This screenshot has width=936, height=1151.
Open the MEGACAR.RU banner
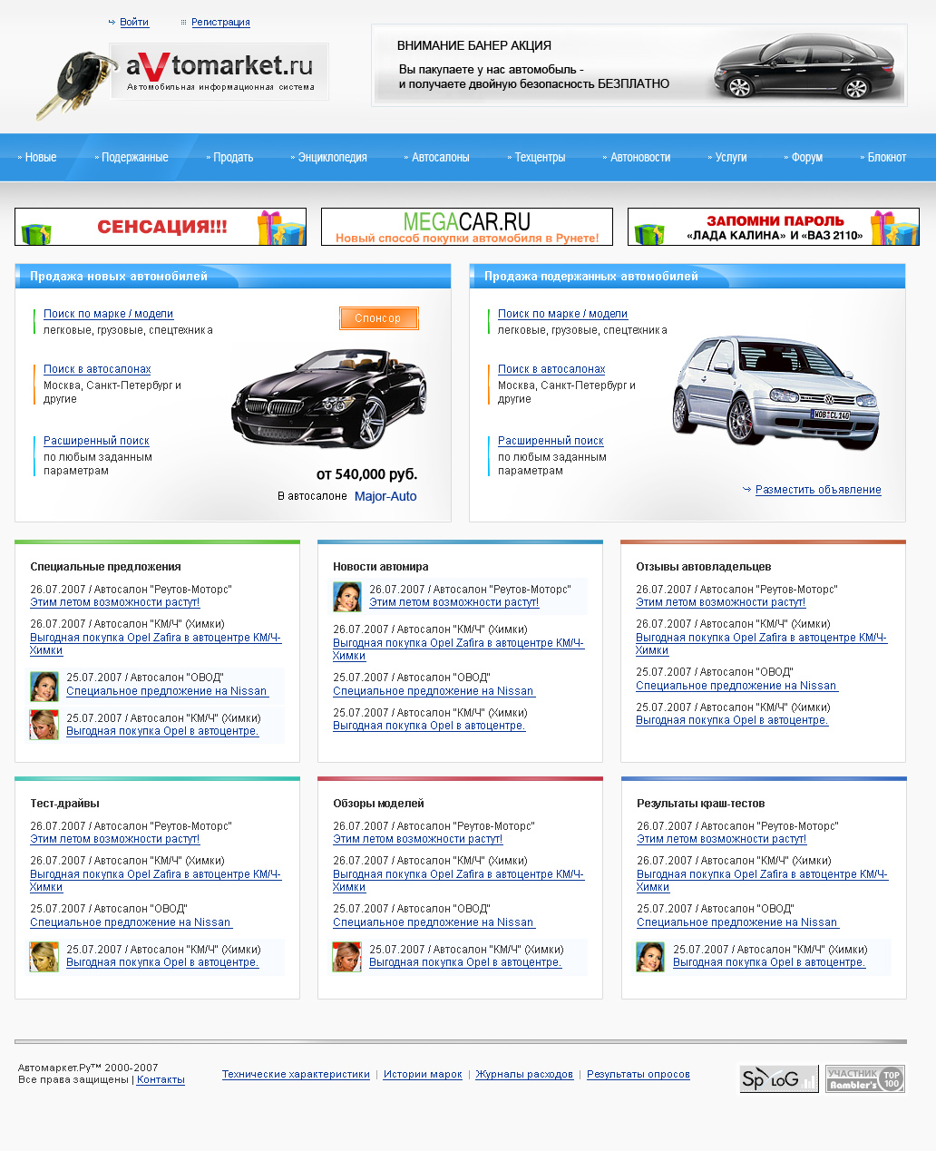pyautogui.click(x=467, y=227)
